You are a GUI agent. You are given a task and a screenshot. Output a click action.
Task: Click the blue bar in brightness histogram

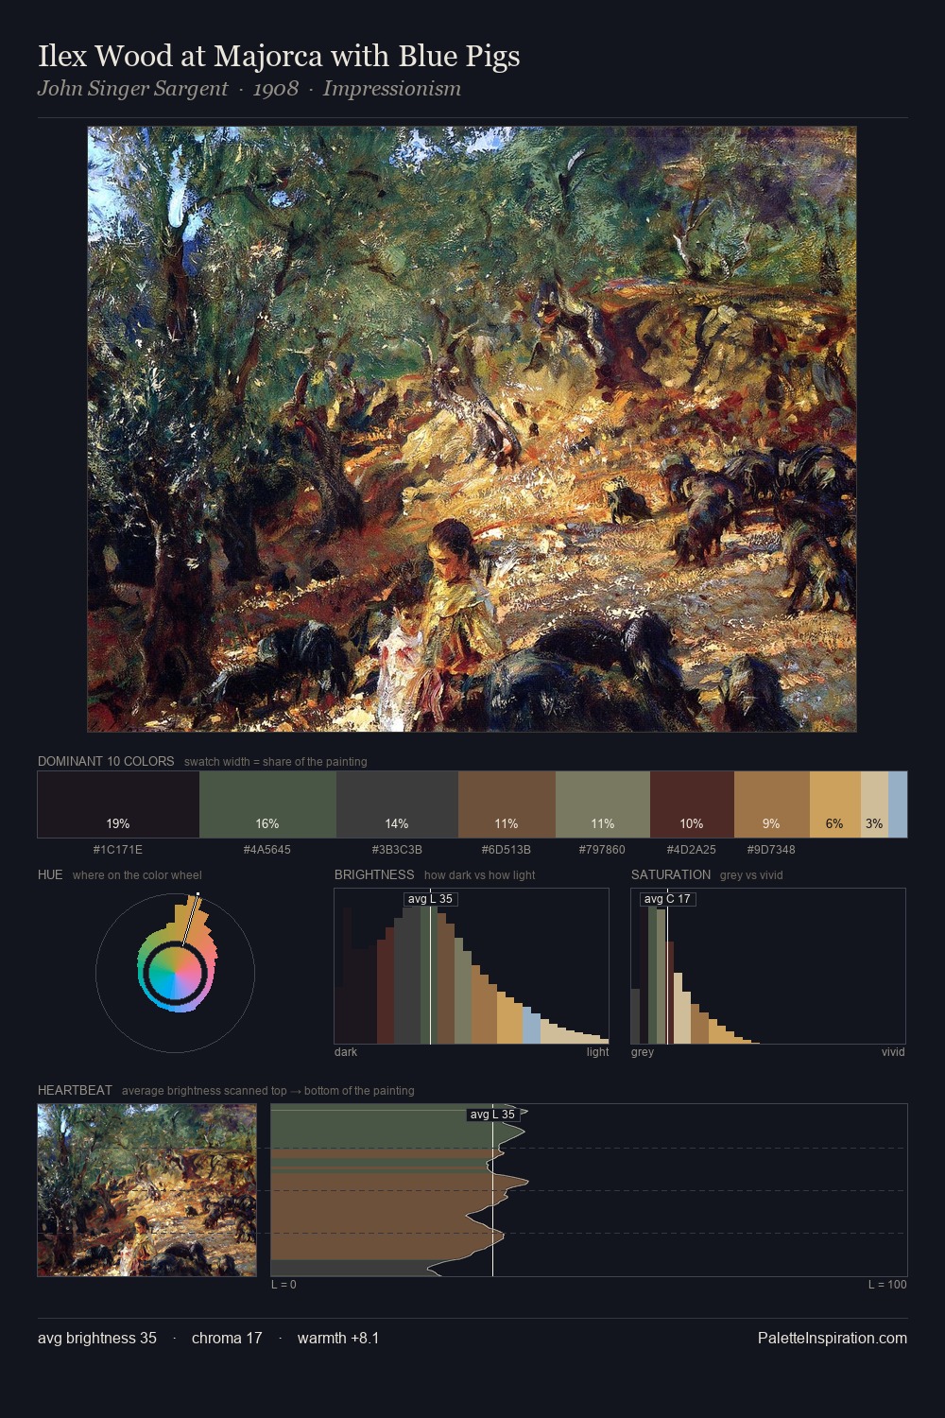[531, 1028]
